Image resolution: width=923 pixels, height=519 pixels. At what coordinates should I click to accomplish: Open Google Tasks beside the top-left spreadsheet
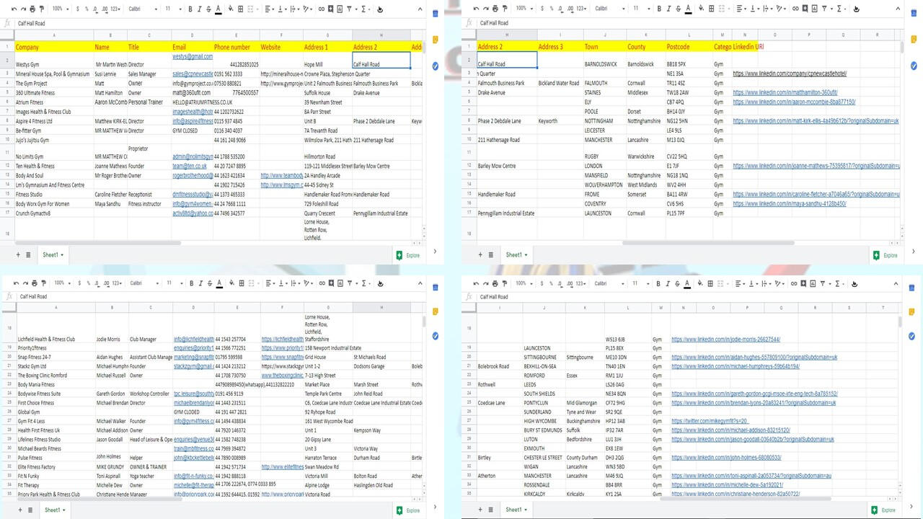pyautogui.click(x=436, y=66)
